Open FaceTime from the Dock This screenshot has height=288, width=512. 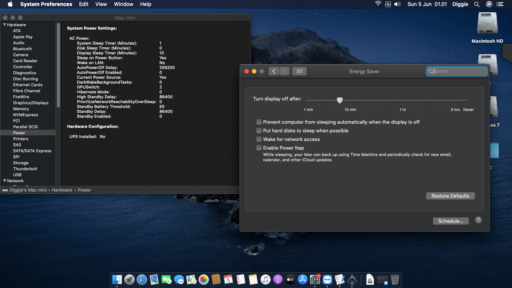[167, 279]
